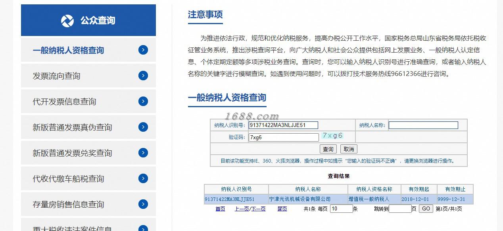
Task: Click the 查询结果 heading
Action: tap(339, 176)
